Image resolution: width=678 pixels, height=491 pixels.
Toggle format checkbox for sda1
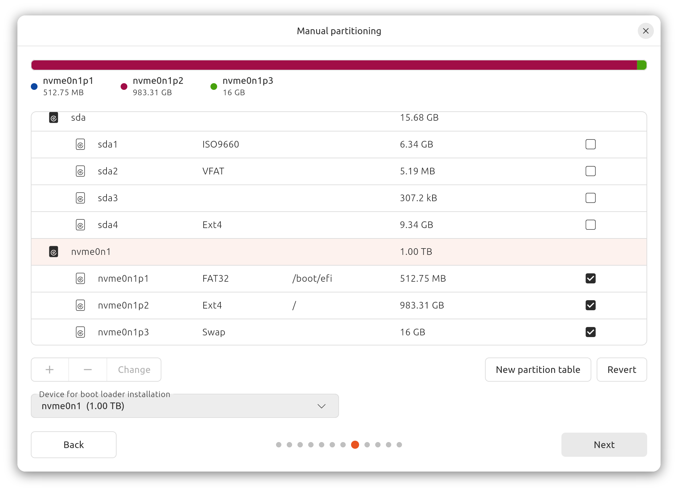click(591, 145)
